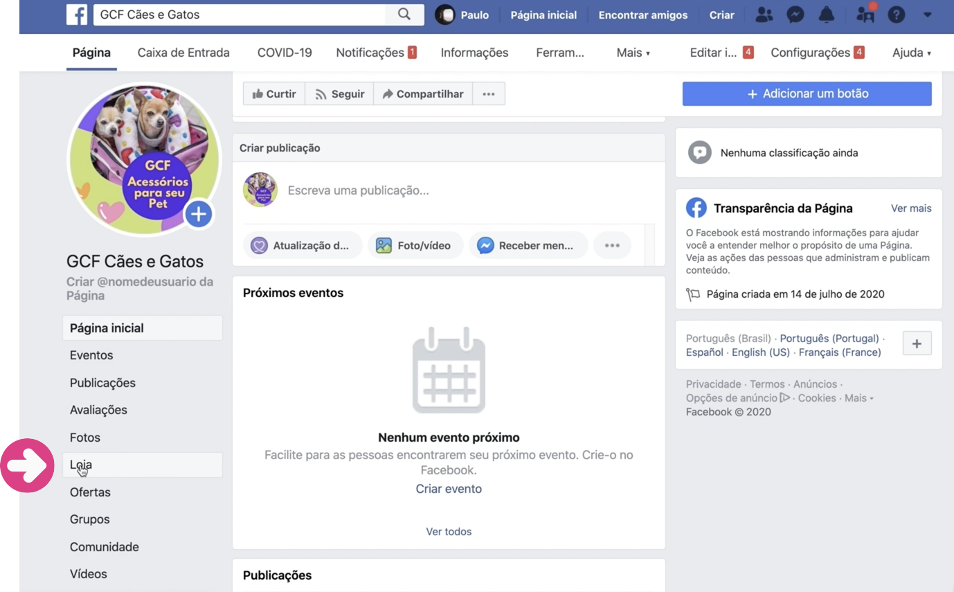Open the Notificações tab
This screenshot has width=954, height=592.
point(376,53)
